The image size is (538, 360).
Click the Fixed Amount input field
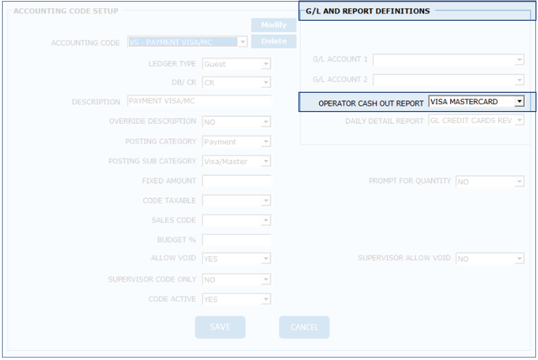click(x=237, y=181)
